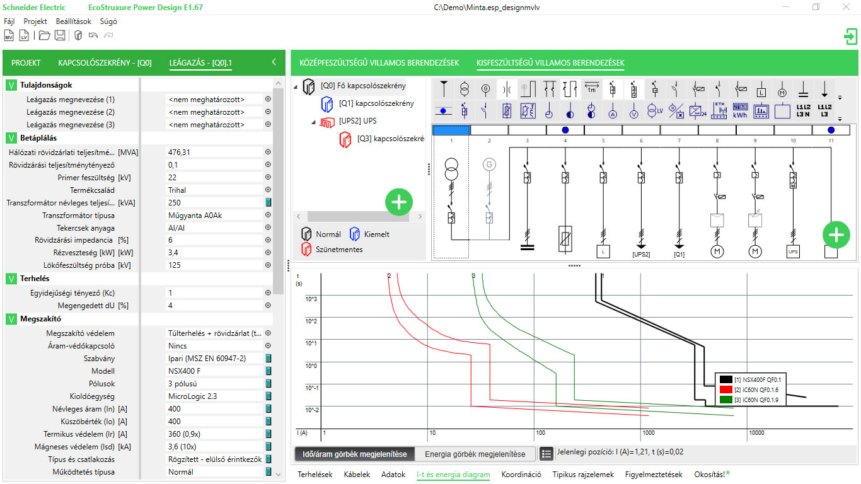This screenshot has height=484, width=861.
Task: Collapse the [UPS2] UPS tree node
Action: tap(314, 122)
